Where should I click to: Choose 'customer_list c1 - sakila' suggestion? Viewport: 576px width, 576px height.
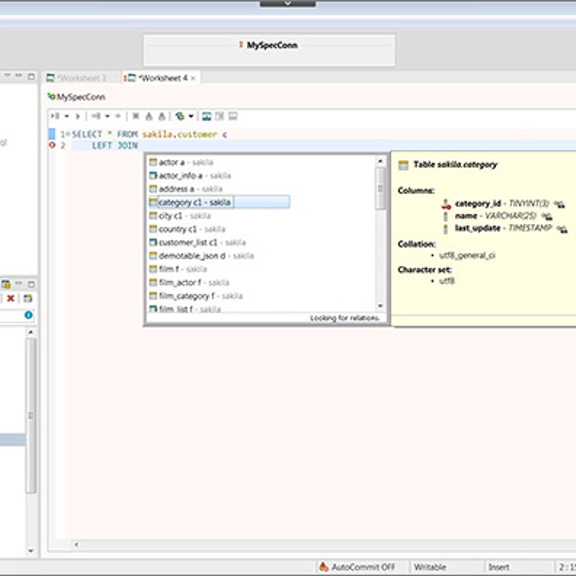click(197, 242)
